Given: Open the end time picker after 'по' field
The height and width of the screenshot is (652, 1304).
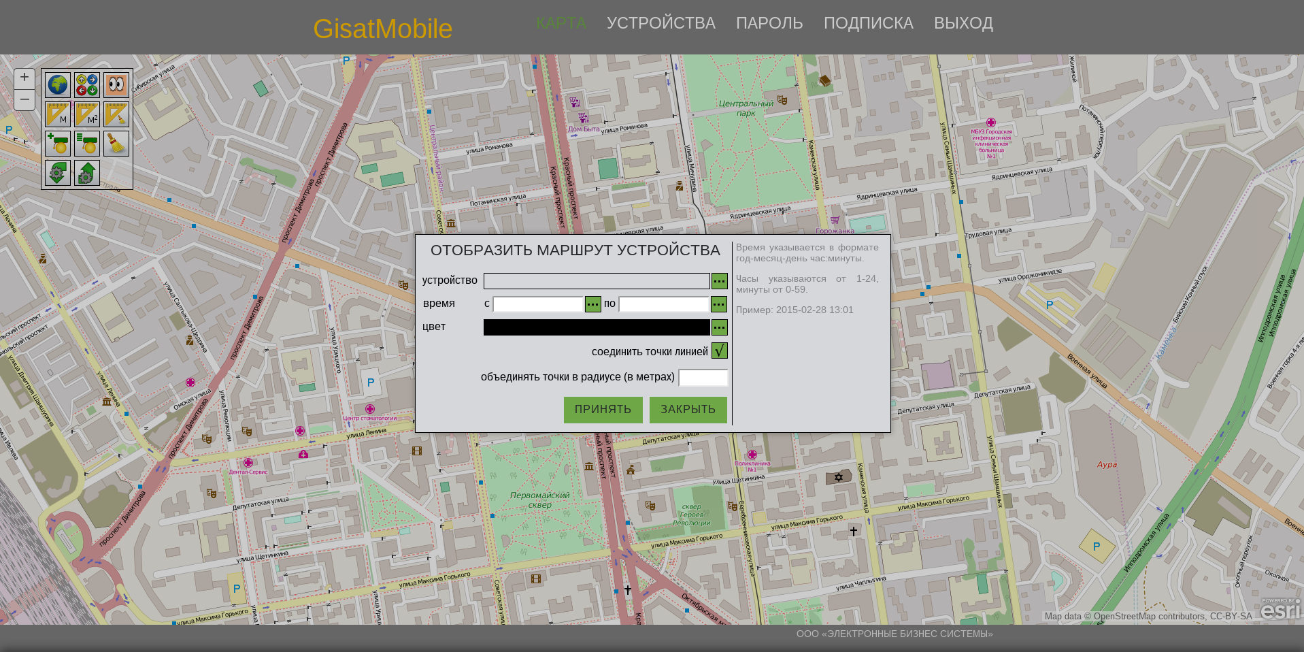Looking at the screenshot, I should coord(719,304).
